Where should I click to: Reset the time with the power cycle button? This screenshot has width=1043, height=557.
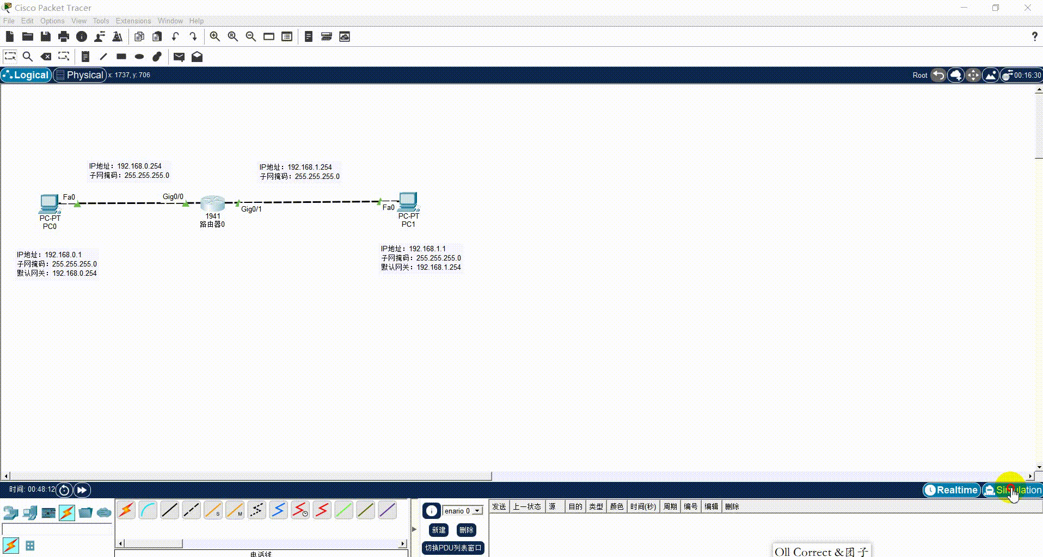coord(64,490)
